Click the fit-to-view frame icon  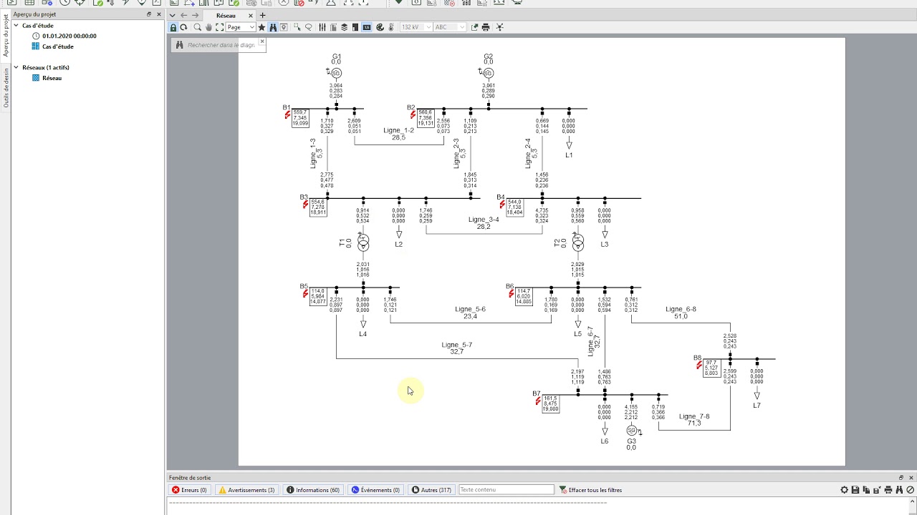click(220, 27)
